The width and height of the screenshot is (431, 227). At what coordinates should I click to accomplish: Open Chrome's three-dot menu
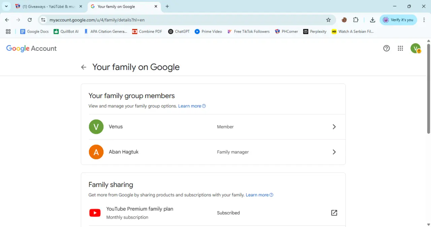point(424,20)
